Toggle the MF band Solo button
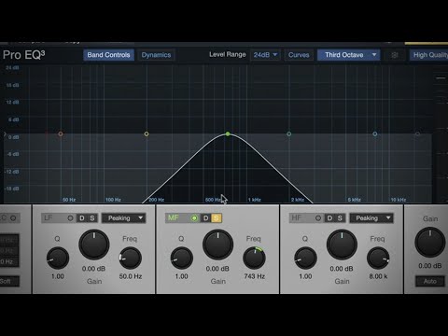The width and height of the screenshot is (448, 336). 216,218
